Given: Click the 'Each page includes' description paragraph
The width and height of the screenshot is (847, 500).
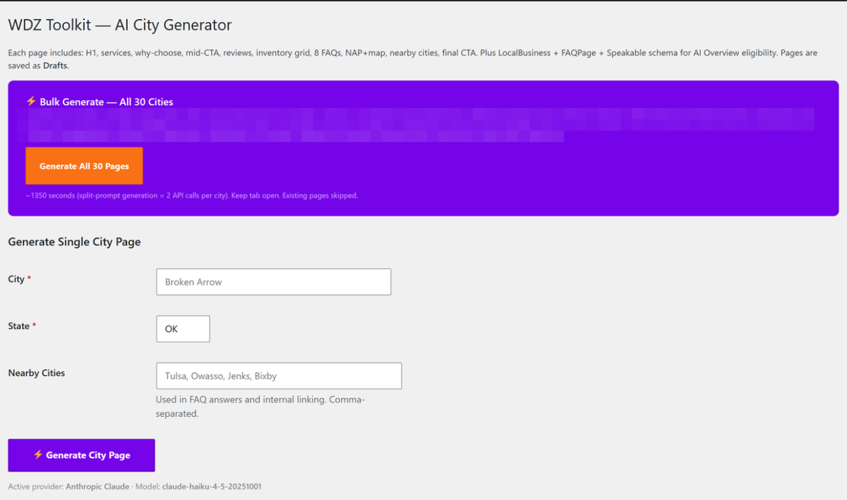Looking at the screenshot, I should click(x=413, y=59).
